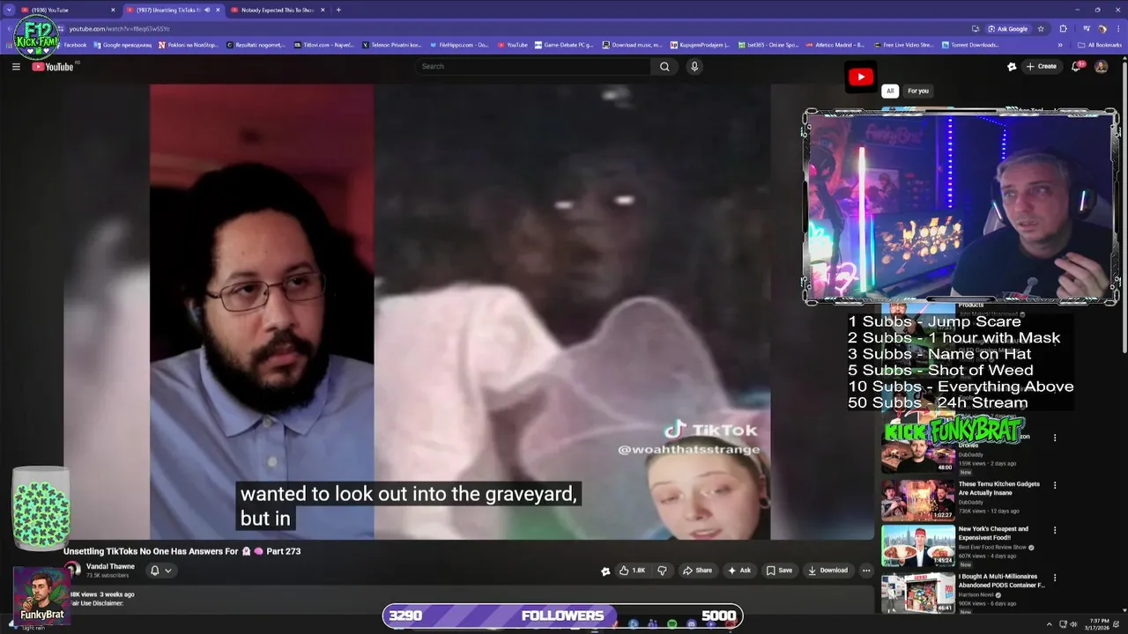Screen dimensions: 1128x634
Task: Open Temu Kitchen Gadgets video thumbnail
Action: tap(918, 500)
